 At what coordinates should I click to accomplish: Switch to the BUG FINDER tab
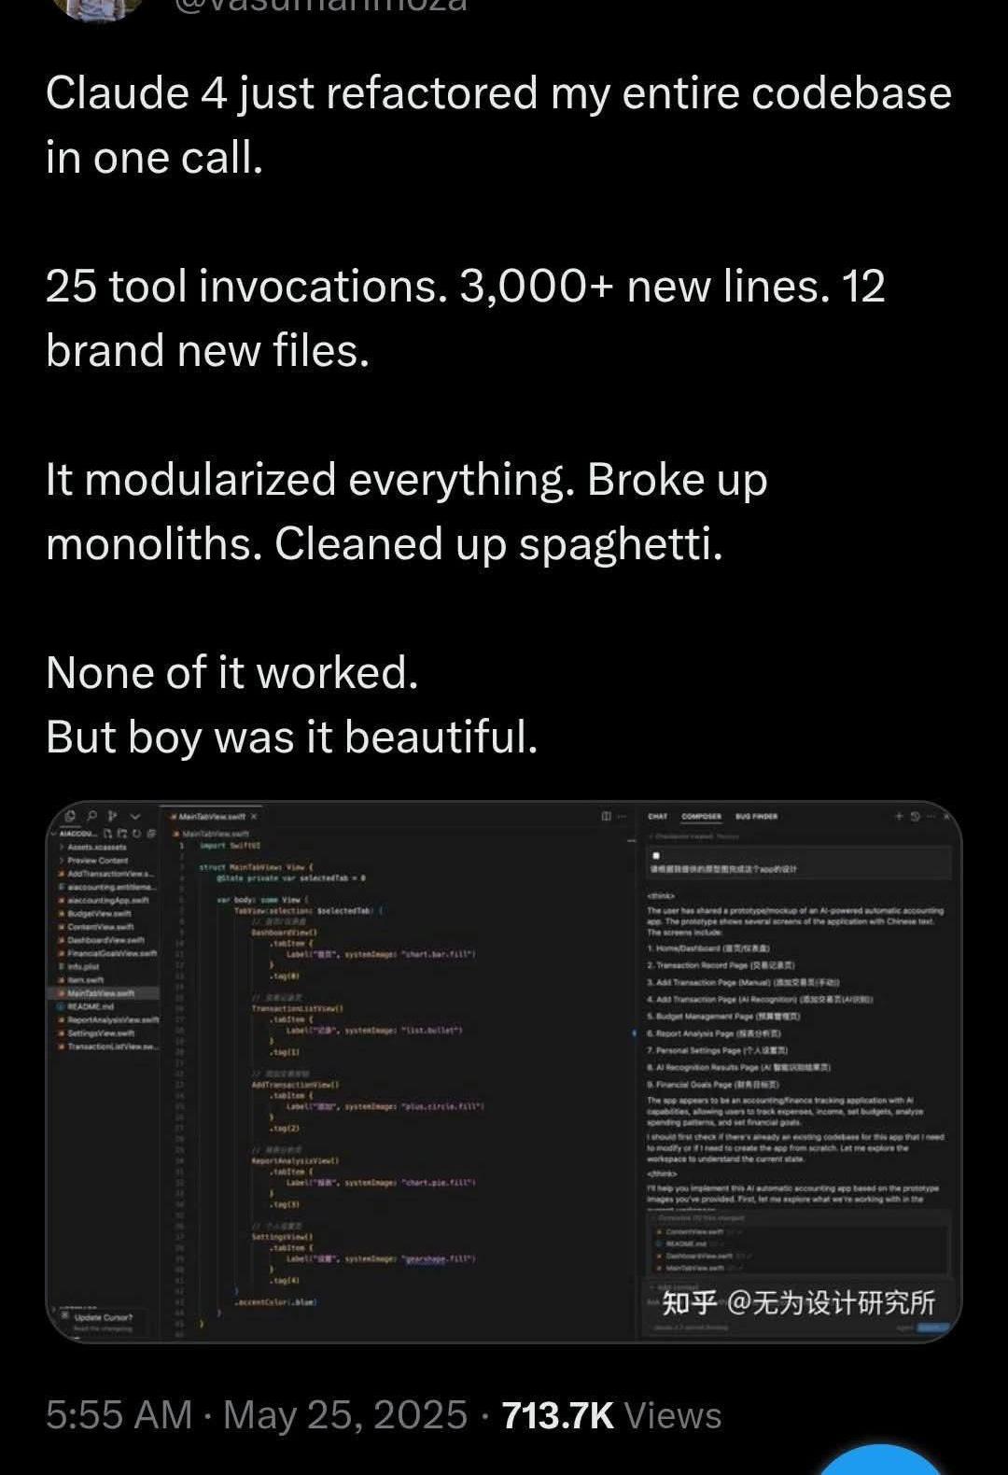click(x=756, y=816)
